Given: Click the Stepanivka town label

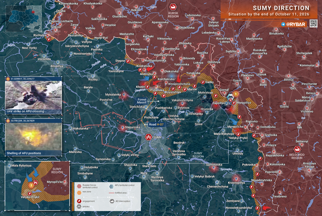Looking at the screenshot, I should [x=133, y=127].
